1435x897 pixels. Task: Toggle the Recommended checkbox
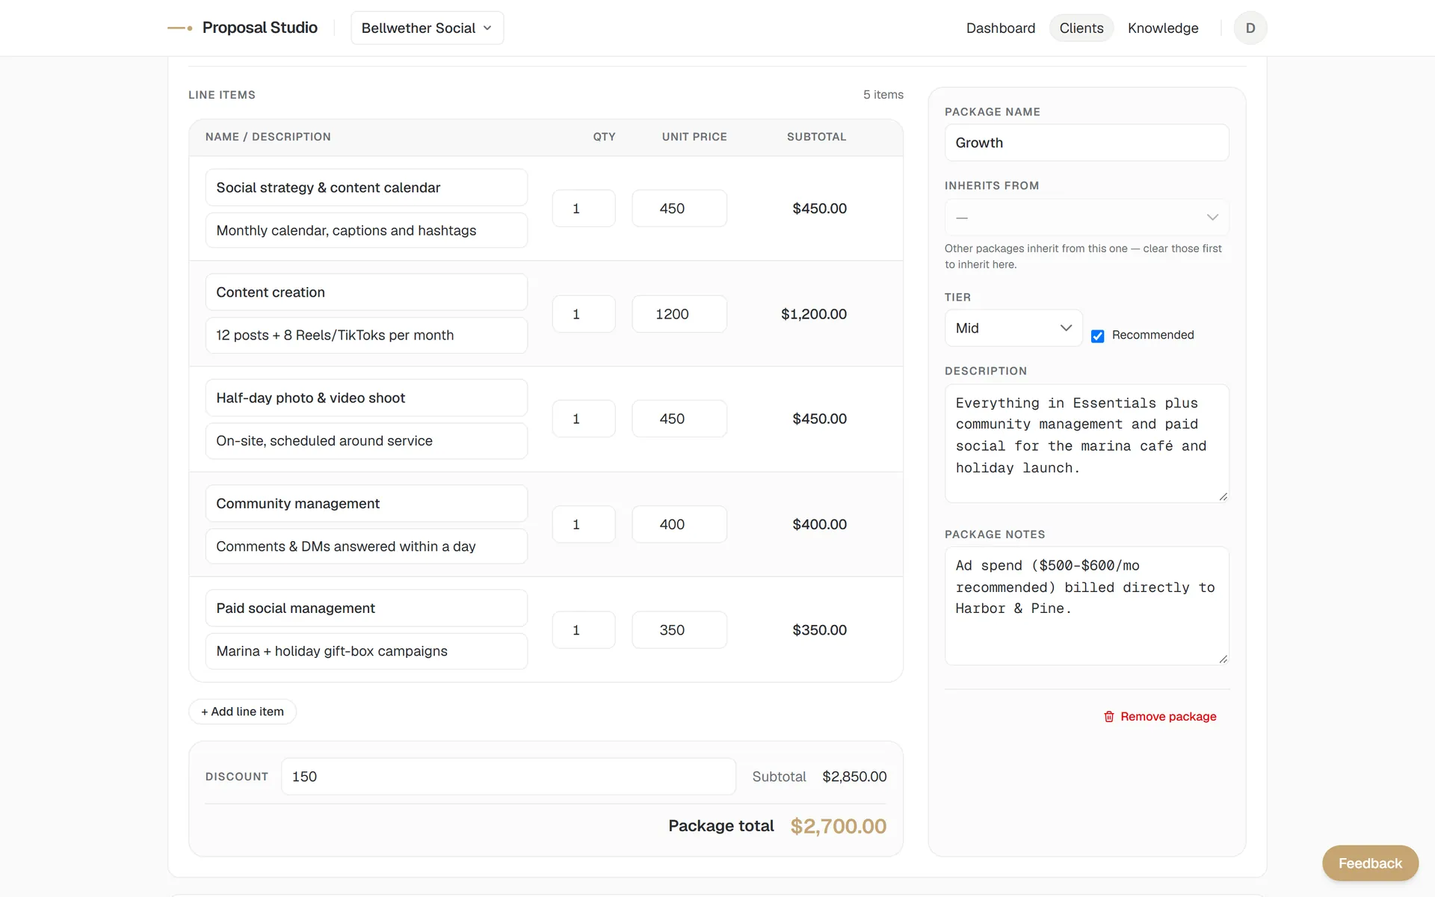1097,336
